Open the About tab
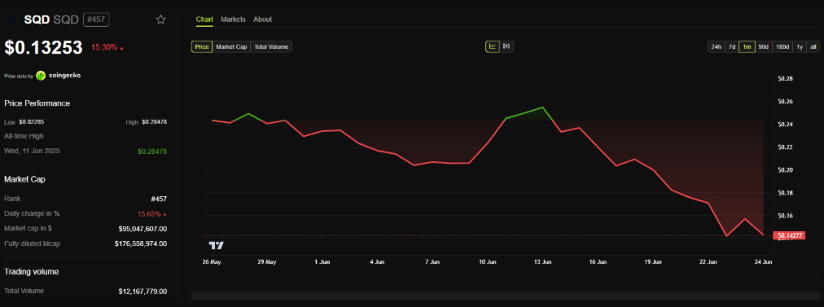The image size is (824, 307). click(x=263, y=20)
